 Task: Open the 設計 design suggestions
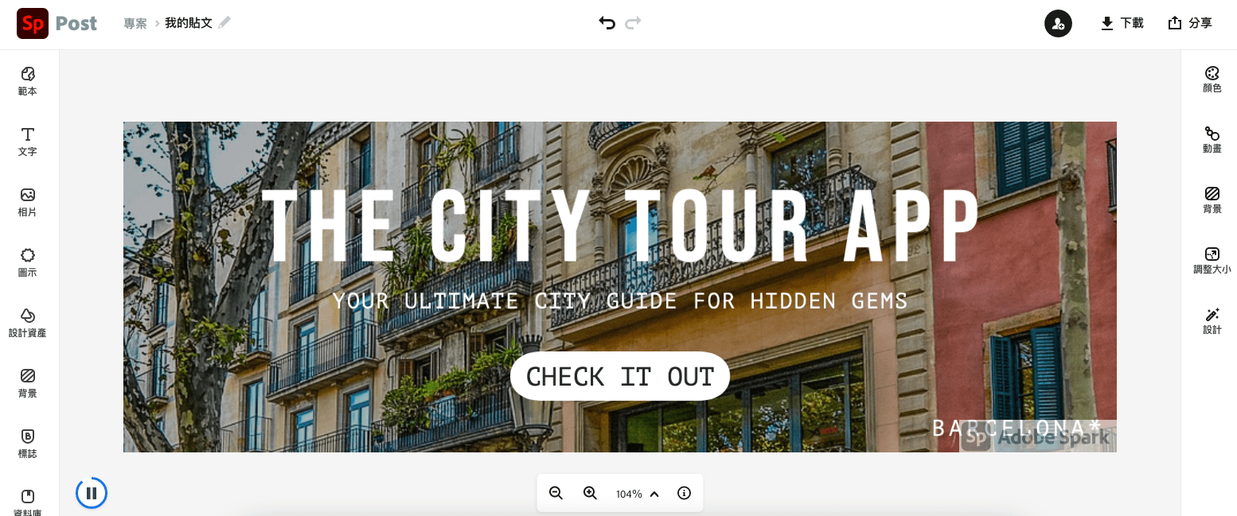pyautogui.click(x=1212, y=321)
